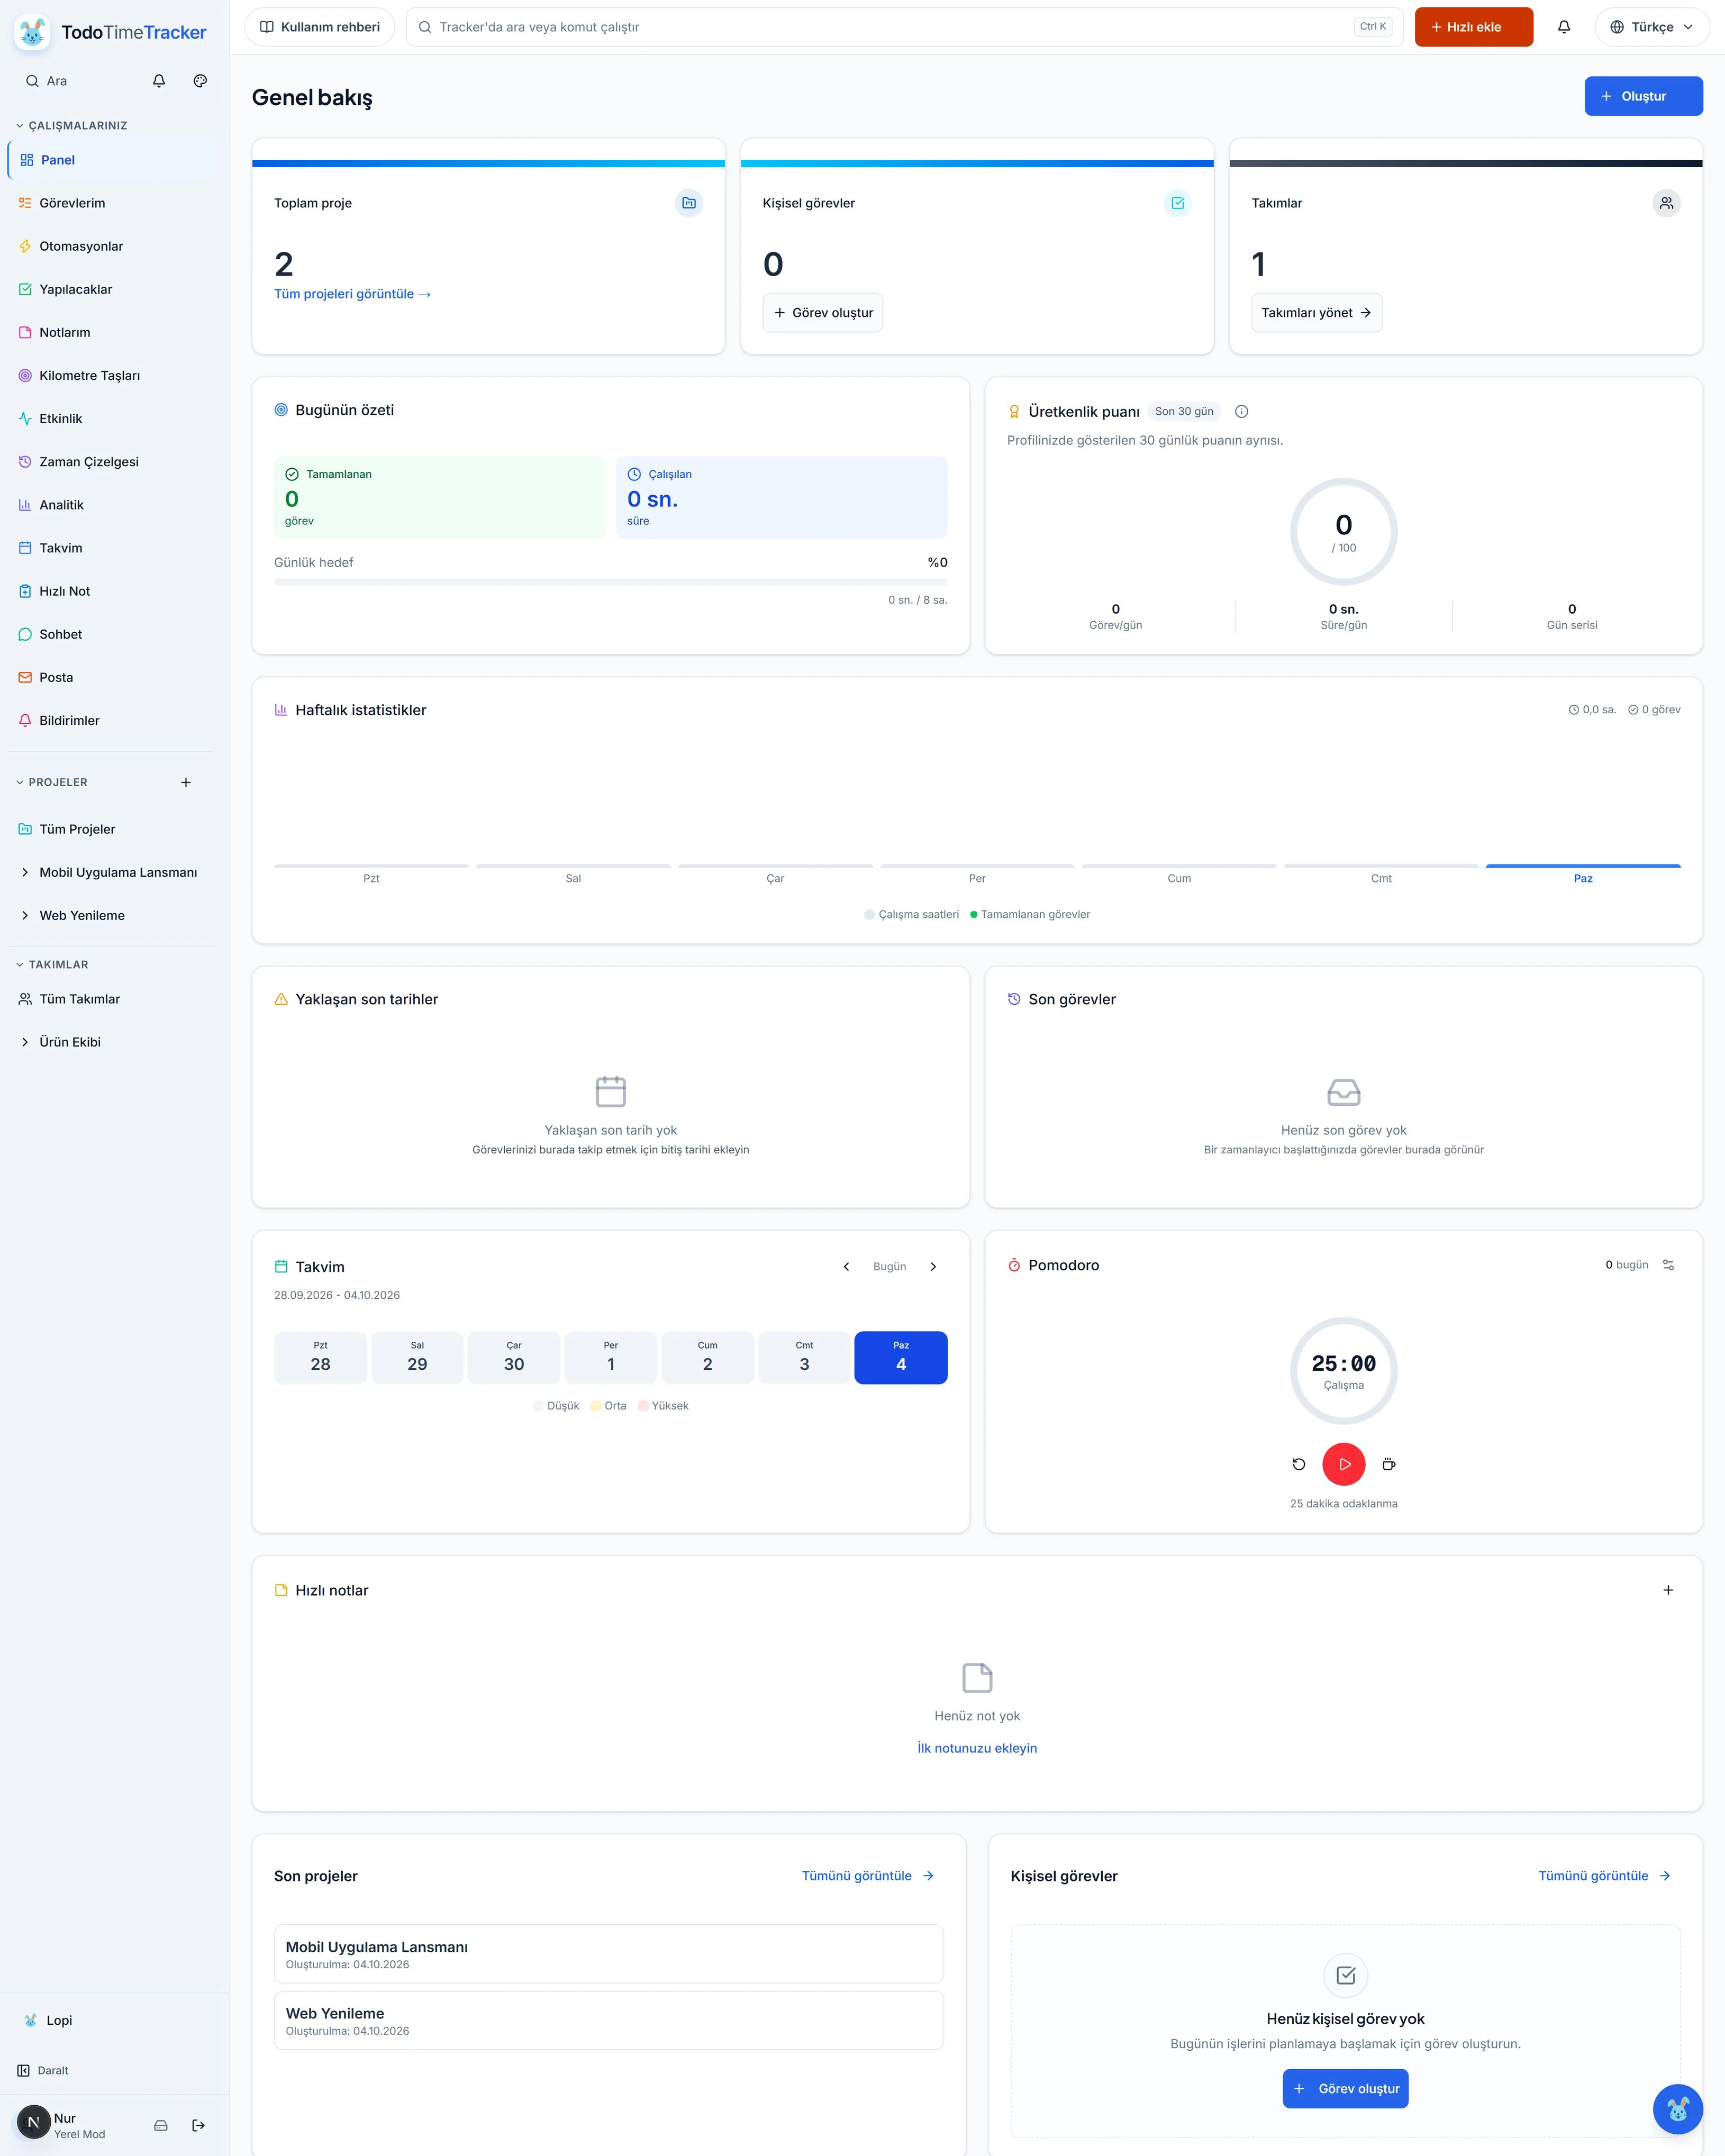The height and width of the screenshot is (2156, 1725).
Task: Open Otomasyonlar in sidebar
Action: tap(111, 246)
